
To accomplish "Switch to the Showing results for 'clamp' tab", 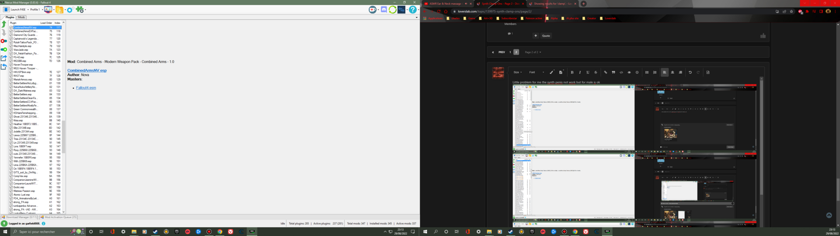I will click(553, 3).
